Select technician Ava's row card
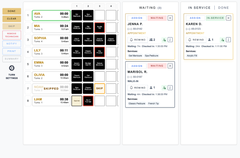Viewport: 240px width, 158px height. tap(51, 15)
